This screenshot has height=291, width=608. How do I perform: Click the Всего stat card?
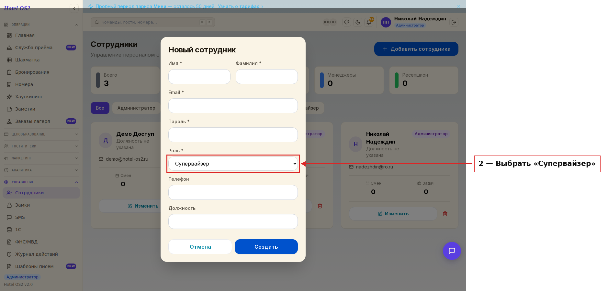point(126,80)
